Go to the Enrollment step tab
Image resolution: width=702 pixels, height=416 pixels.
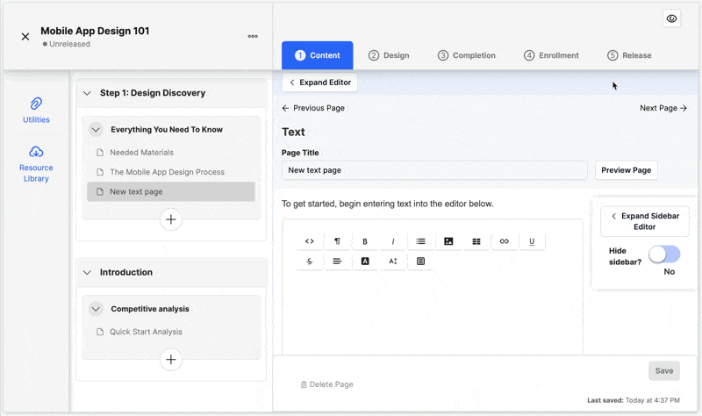(551, 55)
